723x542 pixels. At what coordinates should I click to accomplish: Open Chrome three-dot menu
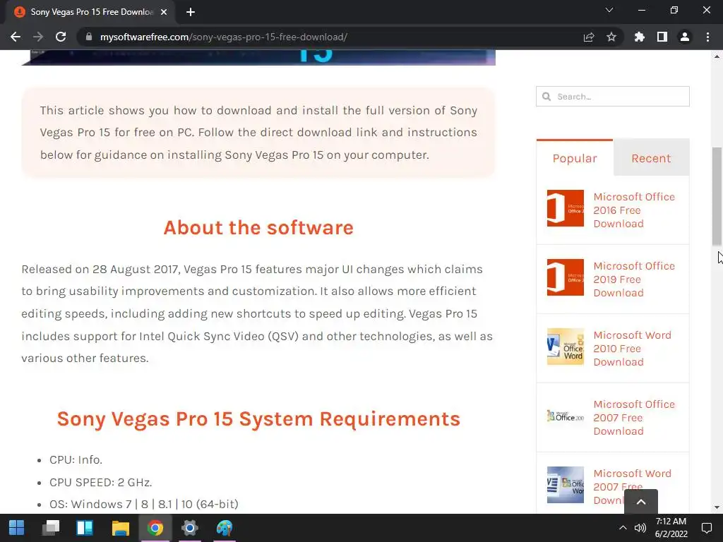click(707, 37)
